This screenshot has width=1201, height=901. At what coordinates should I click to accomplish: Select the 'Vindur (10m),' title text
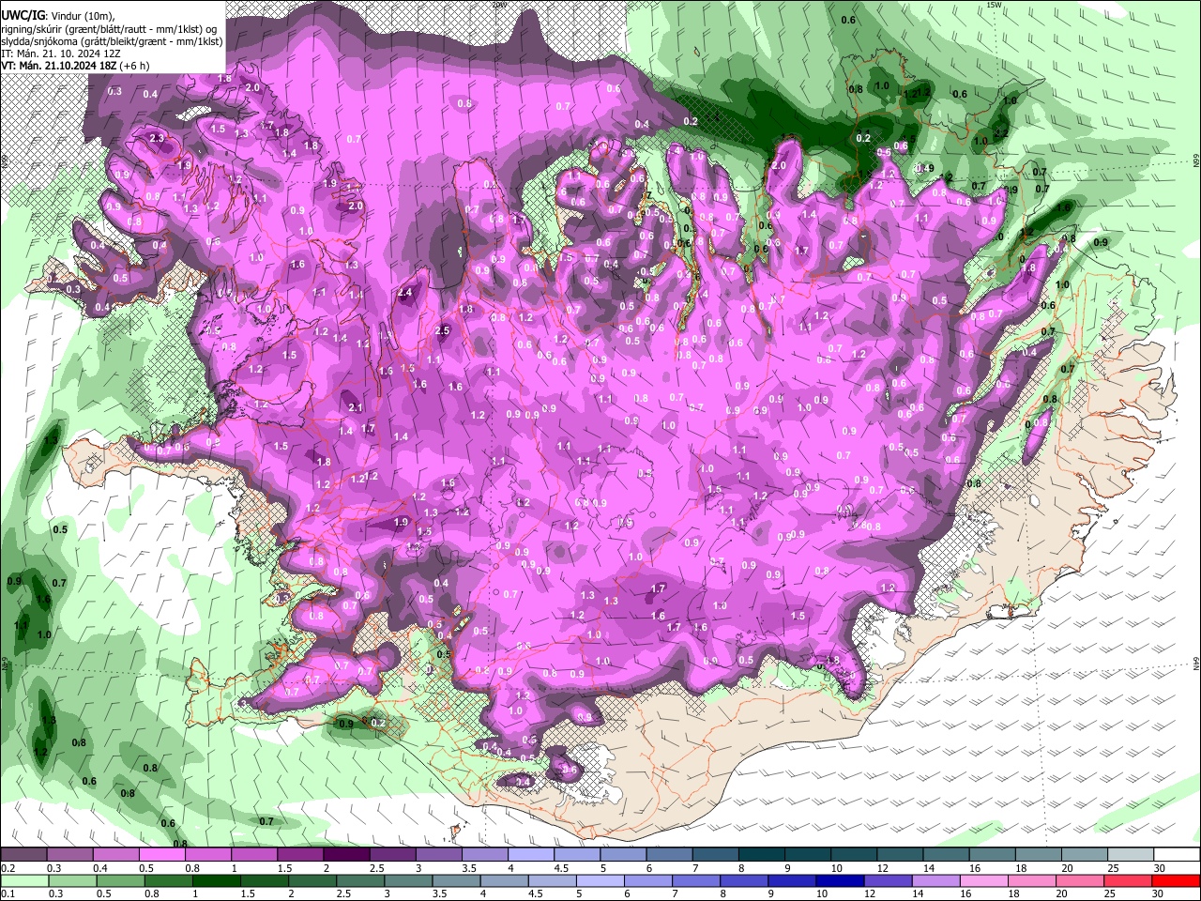click(x=82, y=15)
